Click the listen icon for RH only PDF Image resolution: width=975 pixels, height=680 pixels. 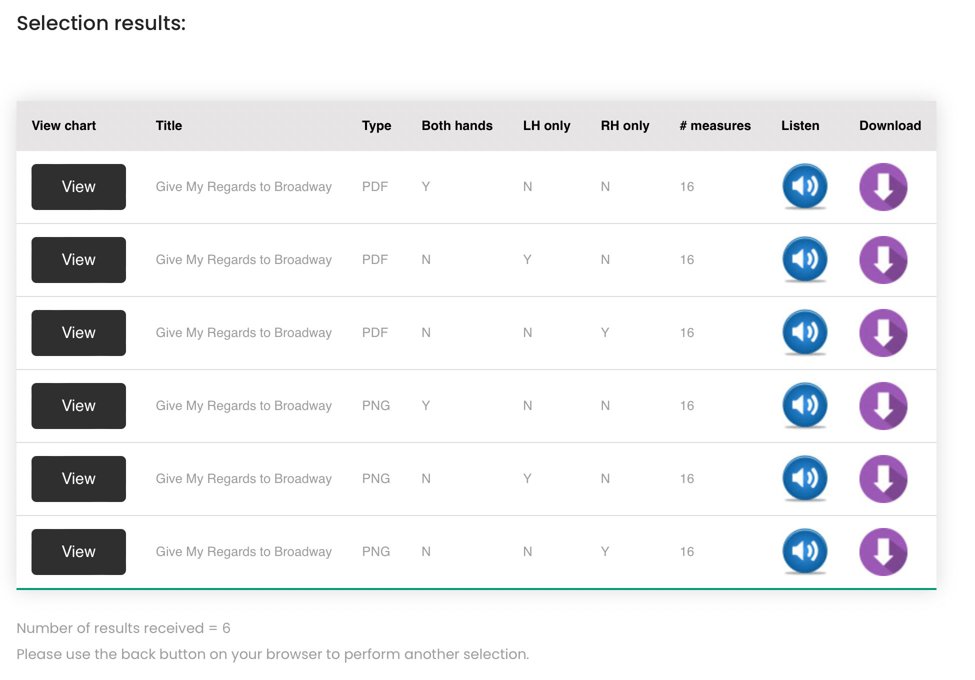point(804,332)
